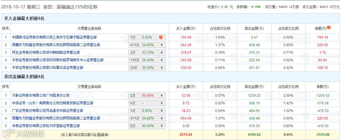Click the '3次 33.33%' stats box

click(147, 53)
